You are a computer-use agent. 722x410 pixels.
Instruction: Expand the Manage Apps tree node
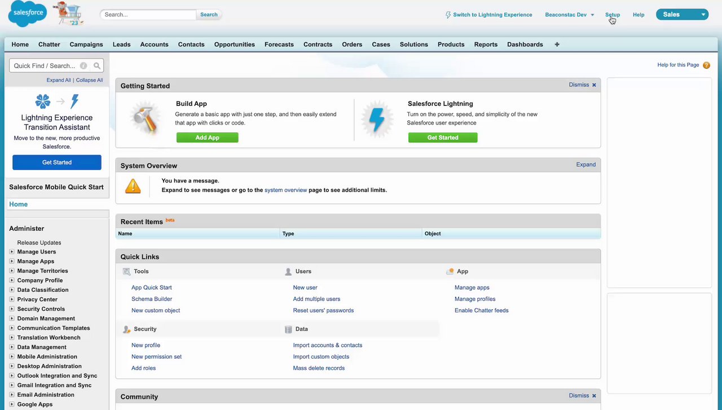pos(12,261)
